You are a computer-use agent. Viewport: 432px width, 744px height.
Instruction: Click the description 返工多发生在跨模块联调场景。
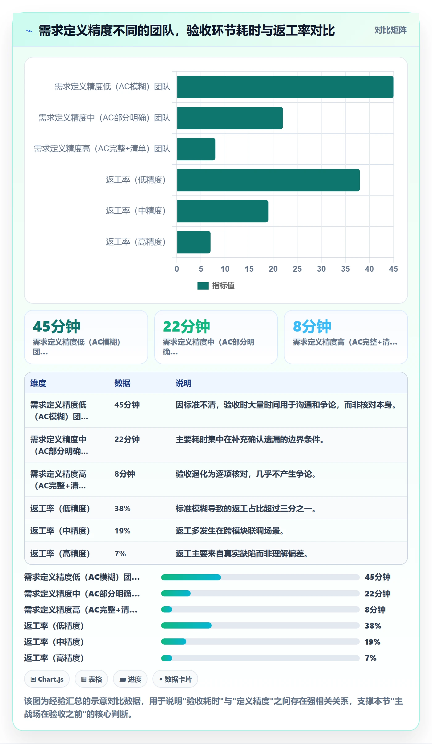(x=230, y=531)
